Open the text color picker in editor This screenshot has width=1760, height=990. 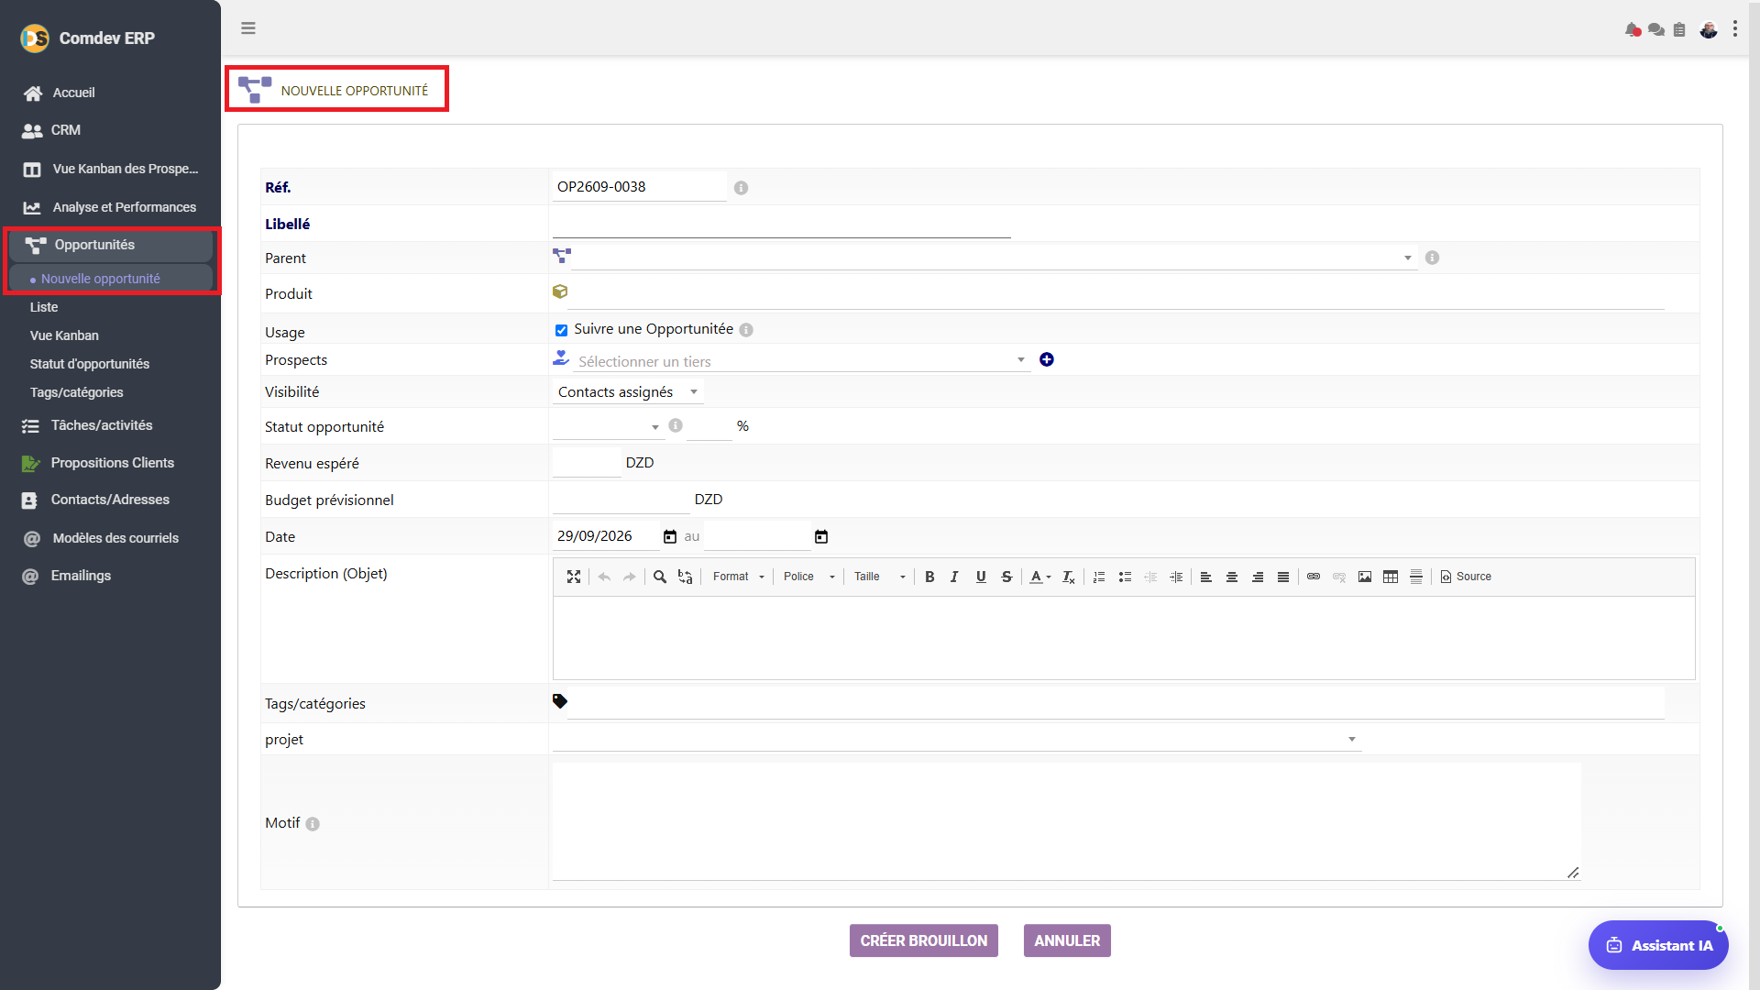click(x=1039, y=577)
